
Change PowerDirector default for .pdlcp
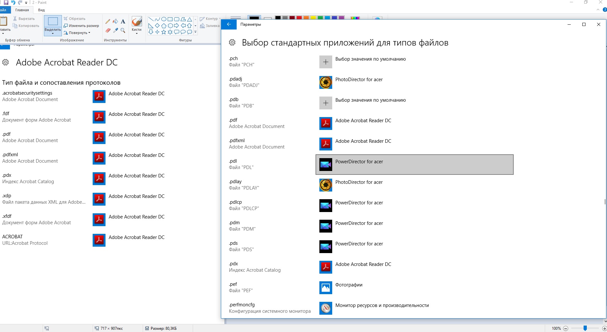(414, 206)
